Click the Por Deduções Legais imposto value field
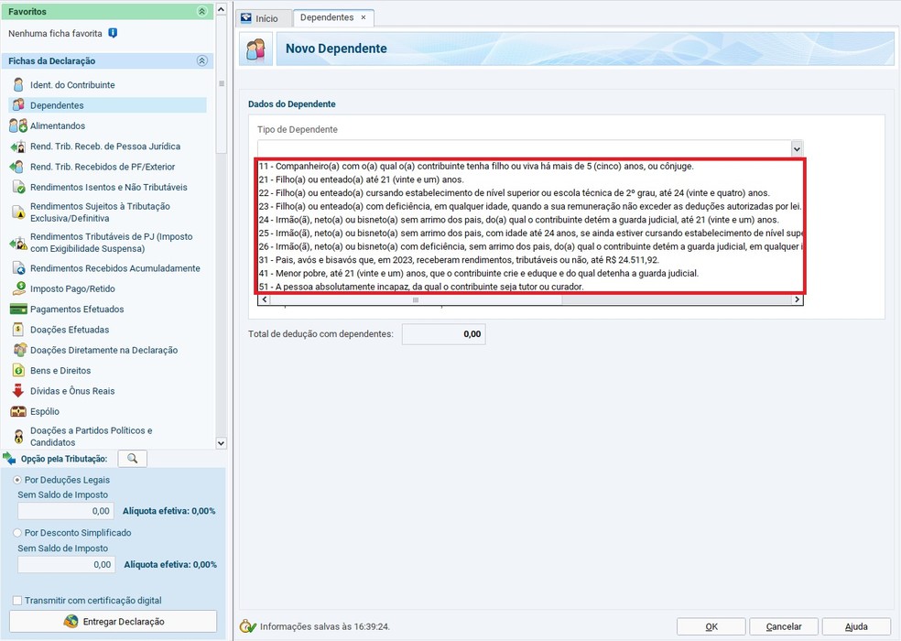This screenshot has width=901, height=641. coord(66,511)
